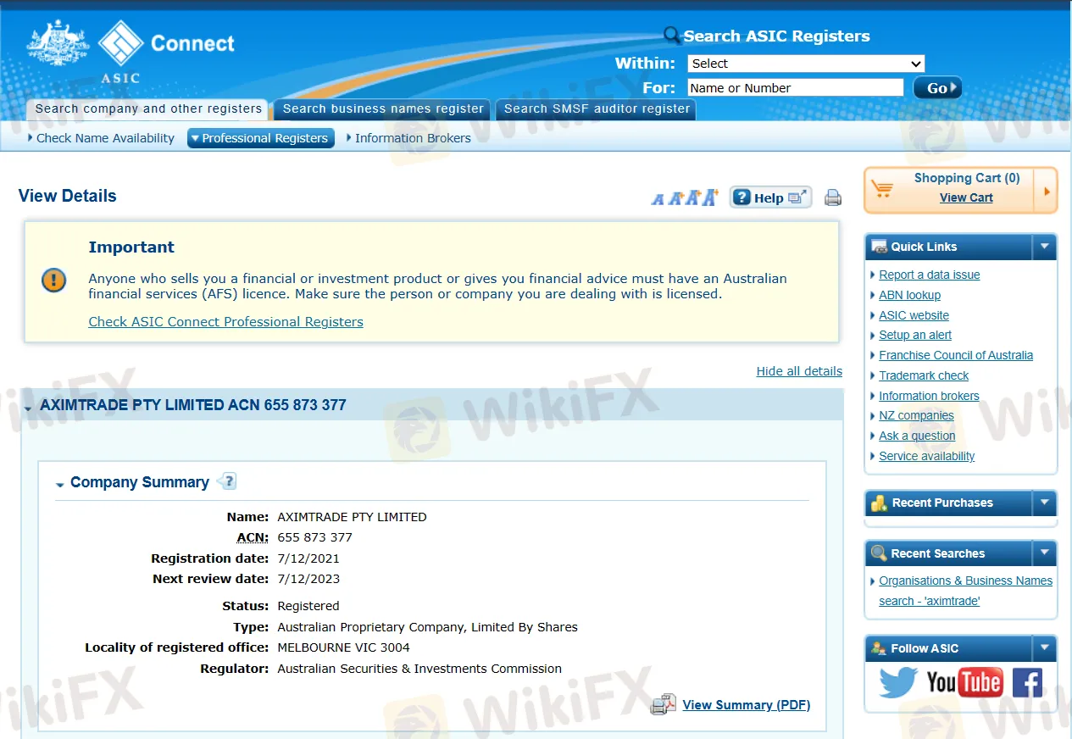This screenshot has width=1072, height=739.
Task: Open the Check Name Availability menu
Action: pos(101,138)
